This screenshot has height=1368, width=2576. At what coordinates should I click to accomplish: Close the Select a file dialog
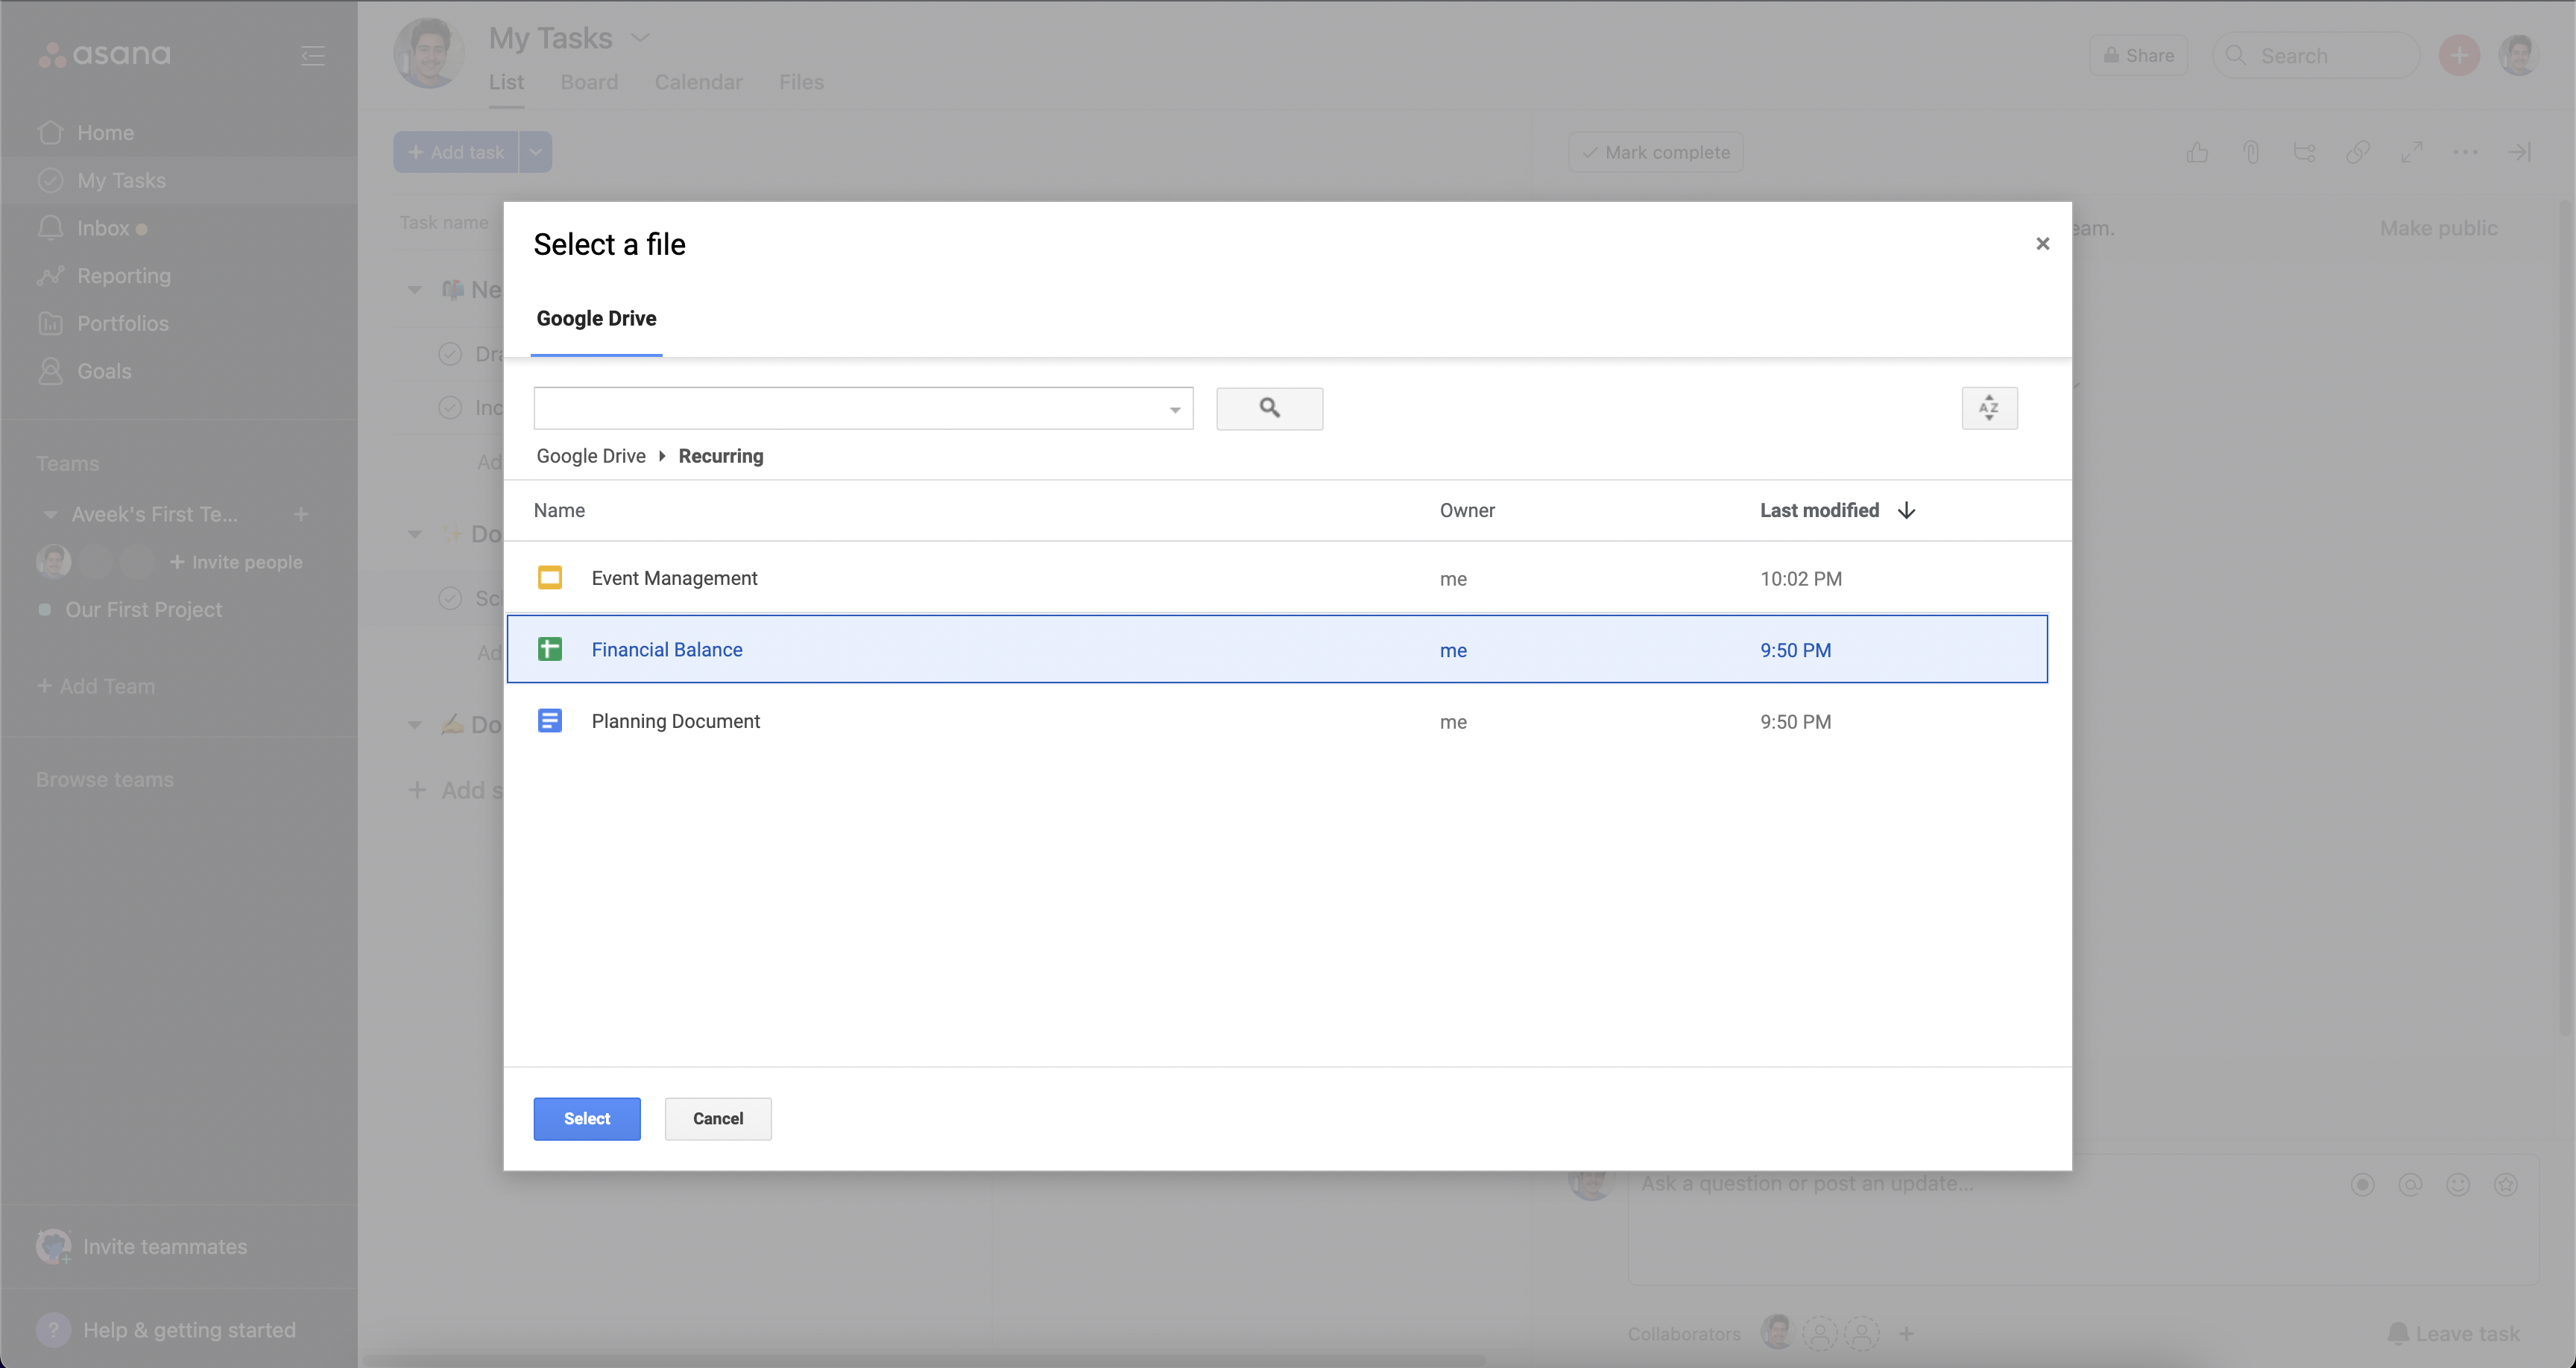2042,244
